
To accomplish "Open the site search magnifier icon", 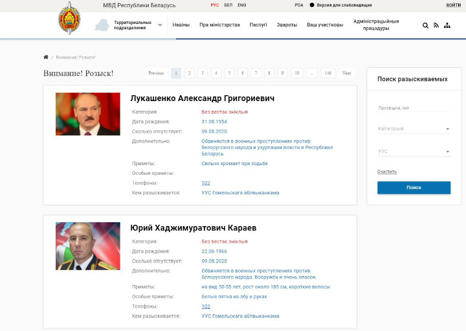I will click(425, 25).
